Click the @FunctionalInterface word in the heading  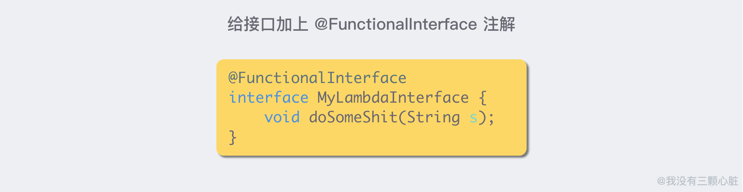pyautogui.click(x=396, y=24)
